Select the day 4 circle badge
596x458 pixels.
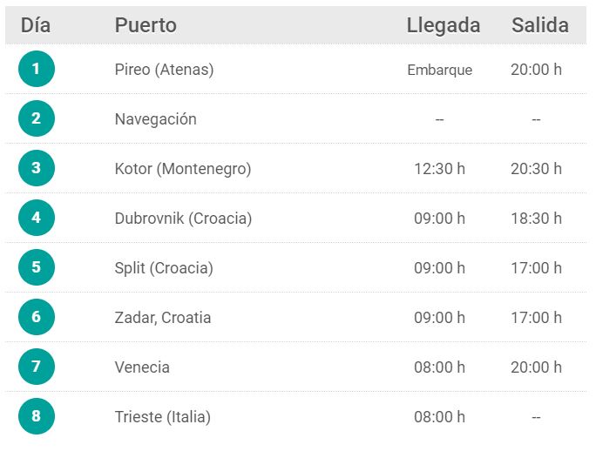36,218
